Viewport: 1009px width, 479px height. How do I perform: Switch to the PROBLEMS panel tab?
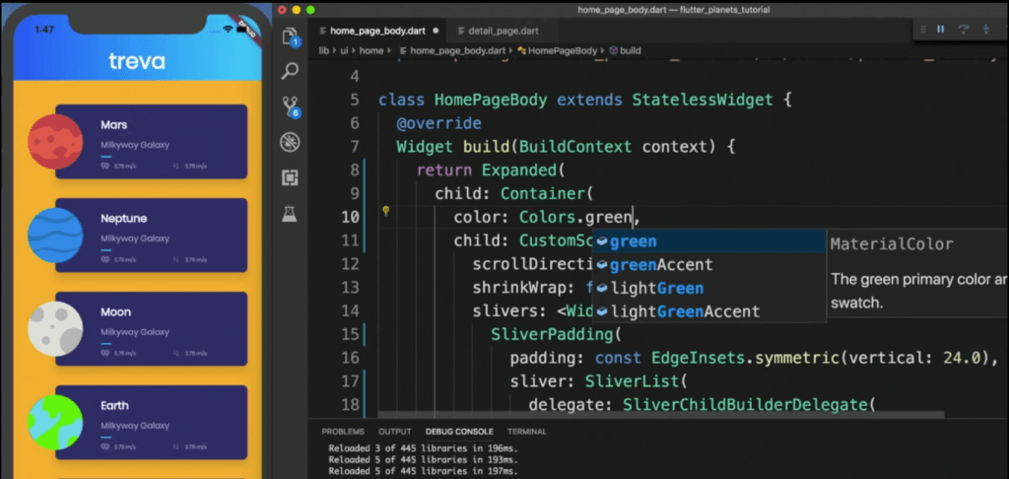343,432
